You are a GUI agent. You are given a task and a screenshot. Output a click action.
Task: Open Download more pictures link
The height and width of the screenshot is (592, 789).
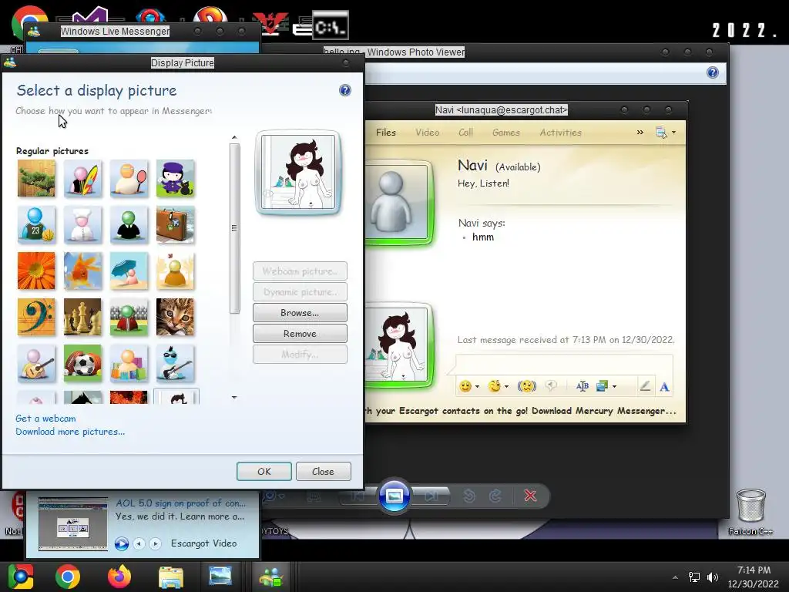pyautogui.click(x=70, y=432)
